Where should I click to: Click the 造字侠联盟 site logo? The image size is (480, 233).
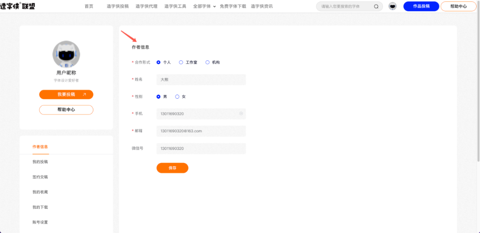point(18,6)
